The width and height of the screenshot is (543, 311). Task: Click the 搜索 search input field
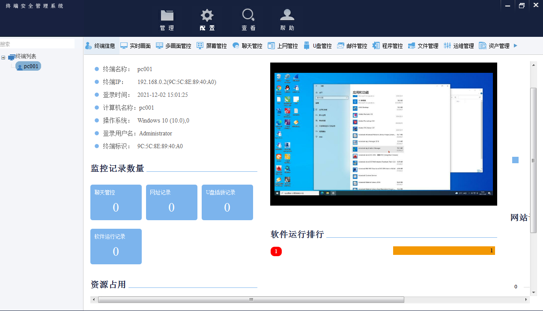tap(37, 44)
